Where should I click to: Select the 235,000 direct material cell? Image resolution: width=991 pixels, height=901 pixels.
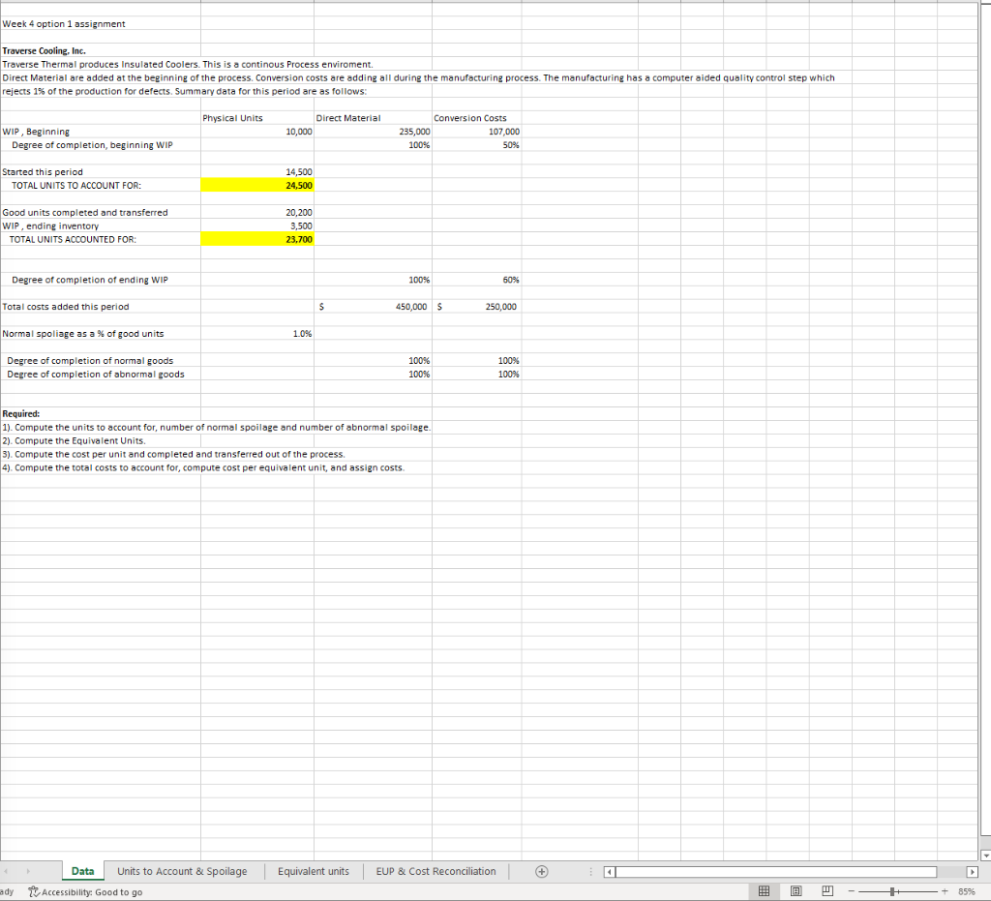click(x=373, y=132)
